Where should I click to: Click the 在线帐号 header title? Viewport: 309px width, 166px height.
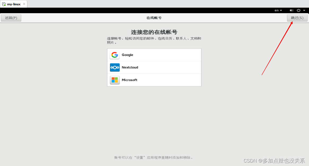coord(154,18)
